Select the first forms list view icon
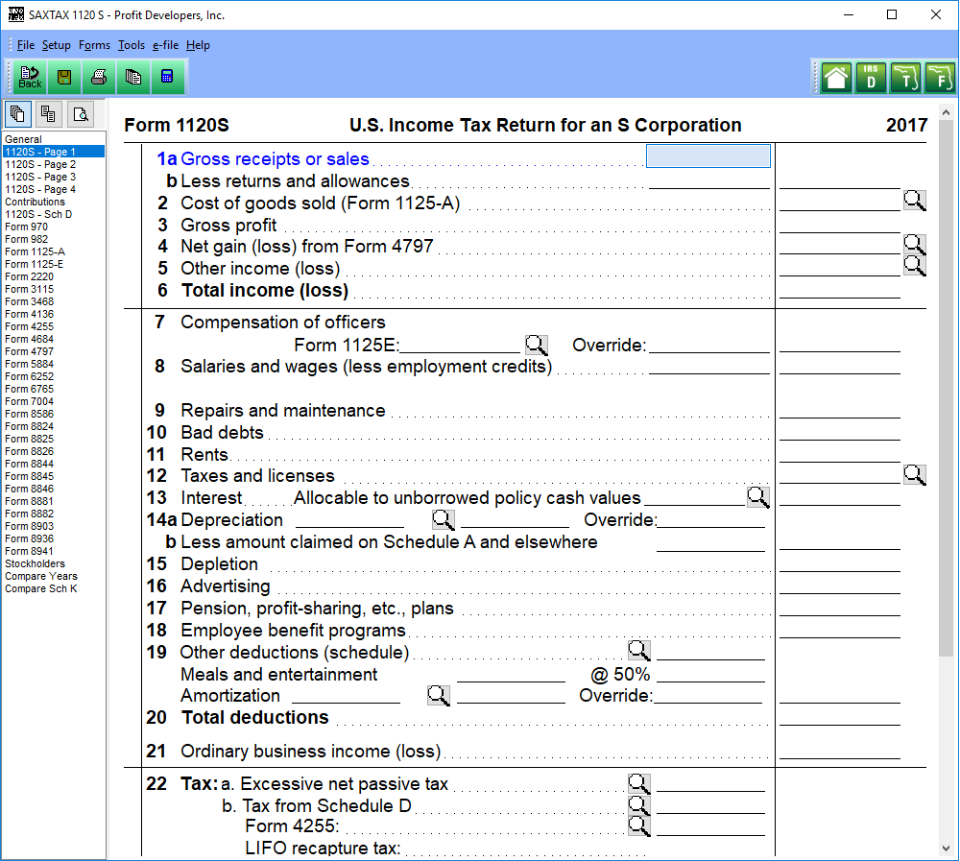 pos(17,114)
